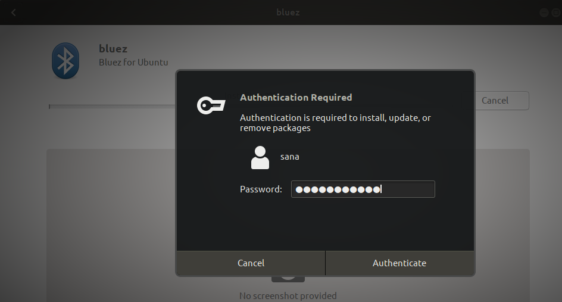The height and width of the screenshot is (302, 562).
Task: Minimize the software window
Action: click(545, 13)
